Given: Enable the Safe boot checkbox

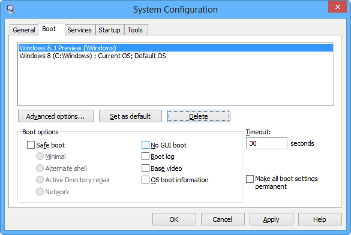Looking at the screenshot, I should 31,144.
